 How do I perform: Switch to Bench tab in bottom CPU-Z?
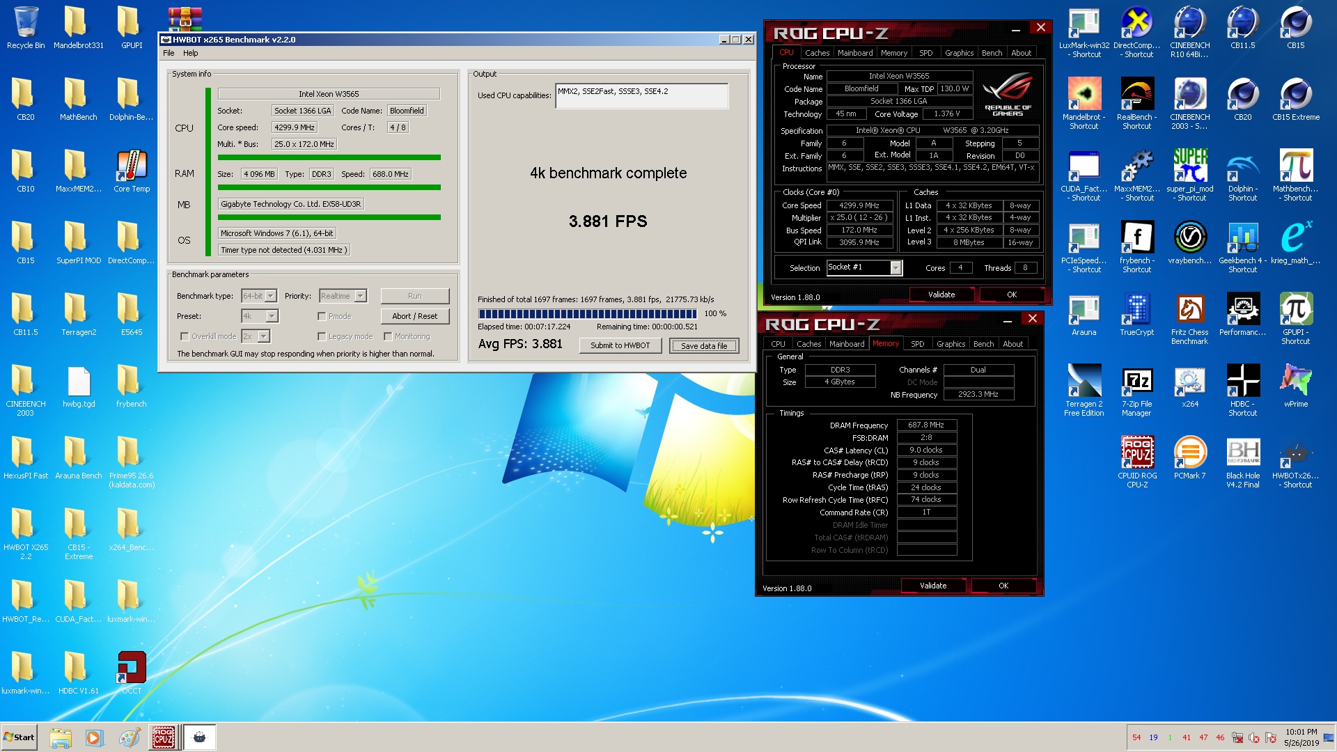tap(983, 344)
